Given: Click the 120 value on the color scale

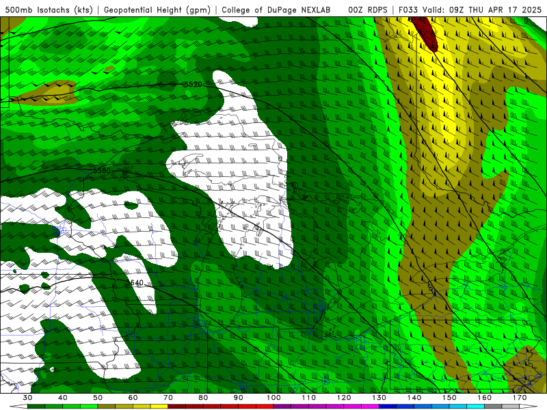Looking at the screenshot, I should (x=344, y=398).
